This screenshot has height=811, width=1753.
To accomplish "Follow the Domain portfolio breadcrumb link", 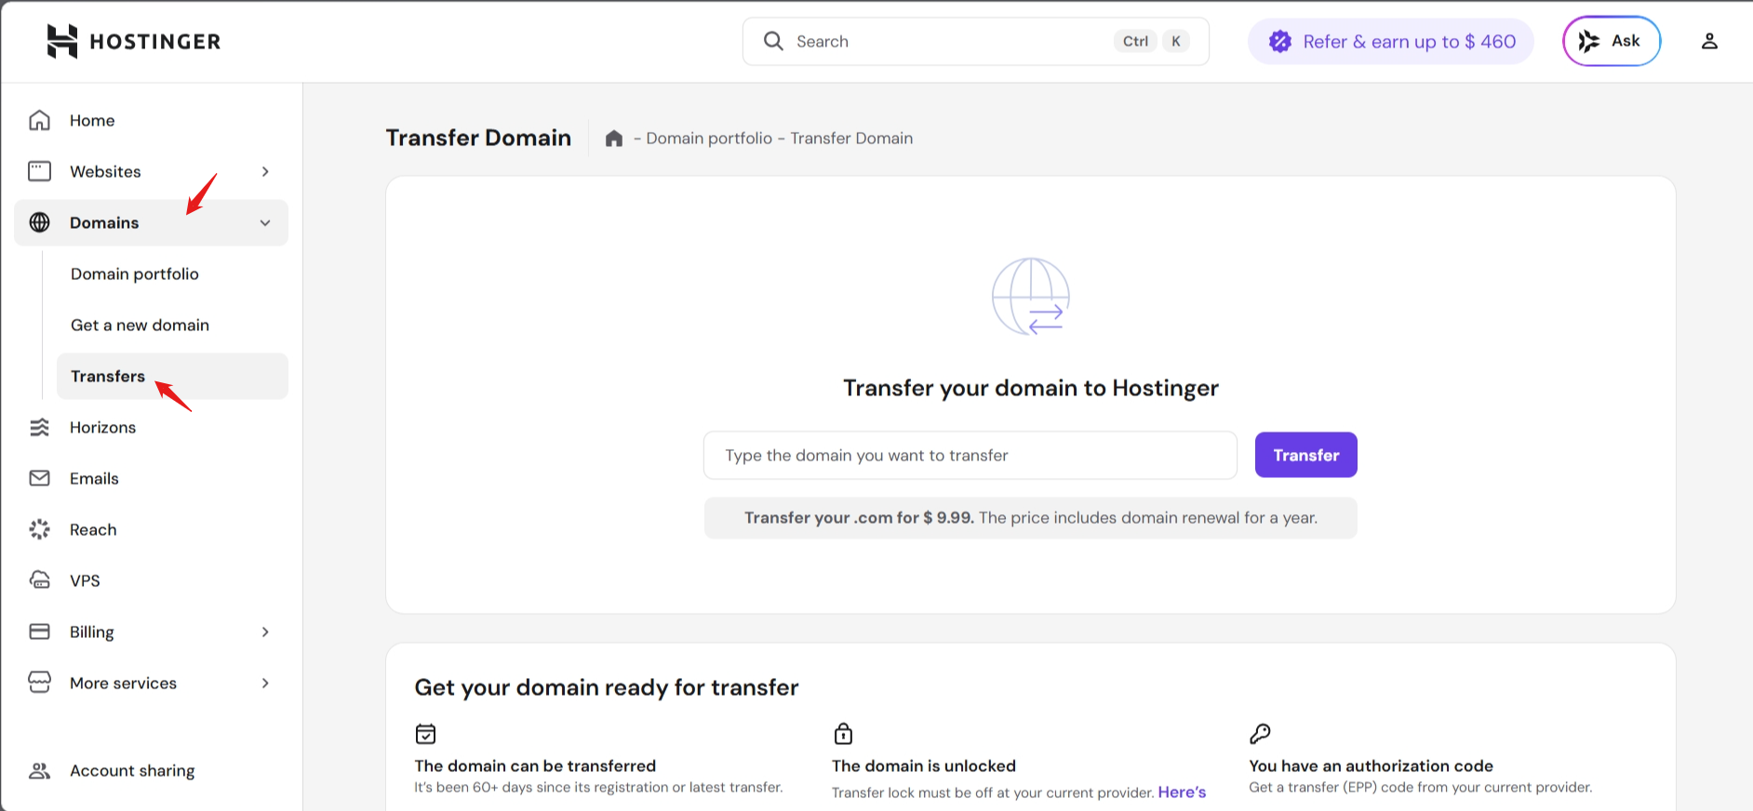I will tap(709, 138).
